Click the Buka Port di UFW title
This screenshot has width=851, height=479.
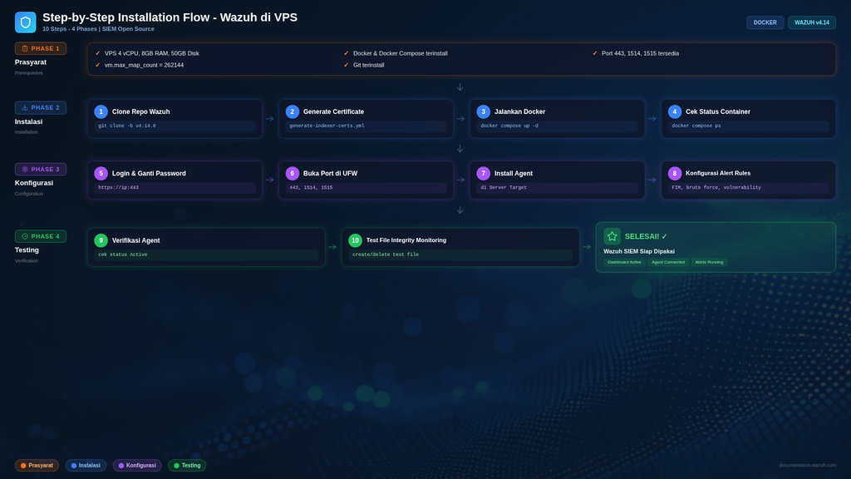point(330,173)
